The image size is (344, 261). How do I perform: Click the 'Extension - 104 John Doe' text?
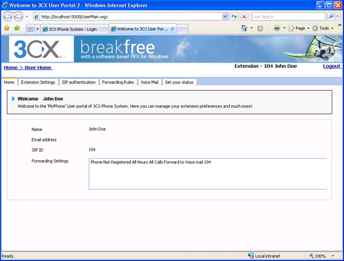click(x=266, y=66)
